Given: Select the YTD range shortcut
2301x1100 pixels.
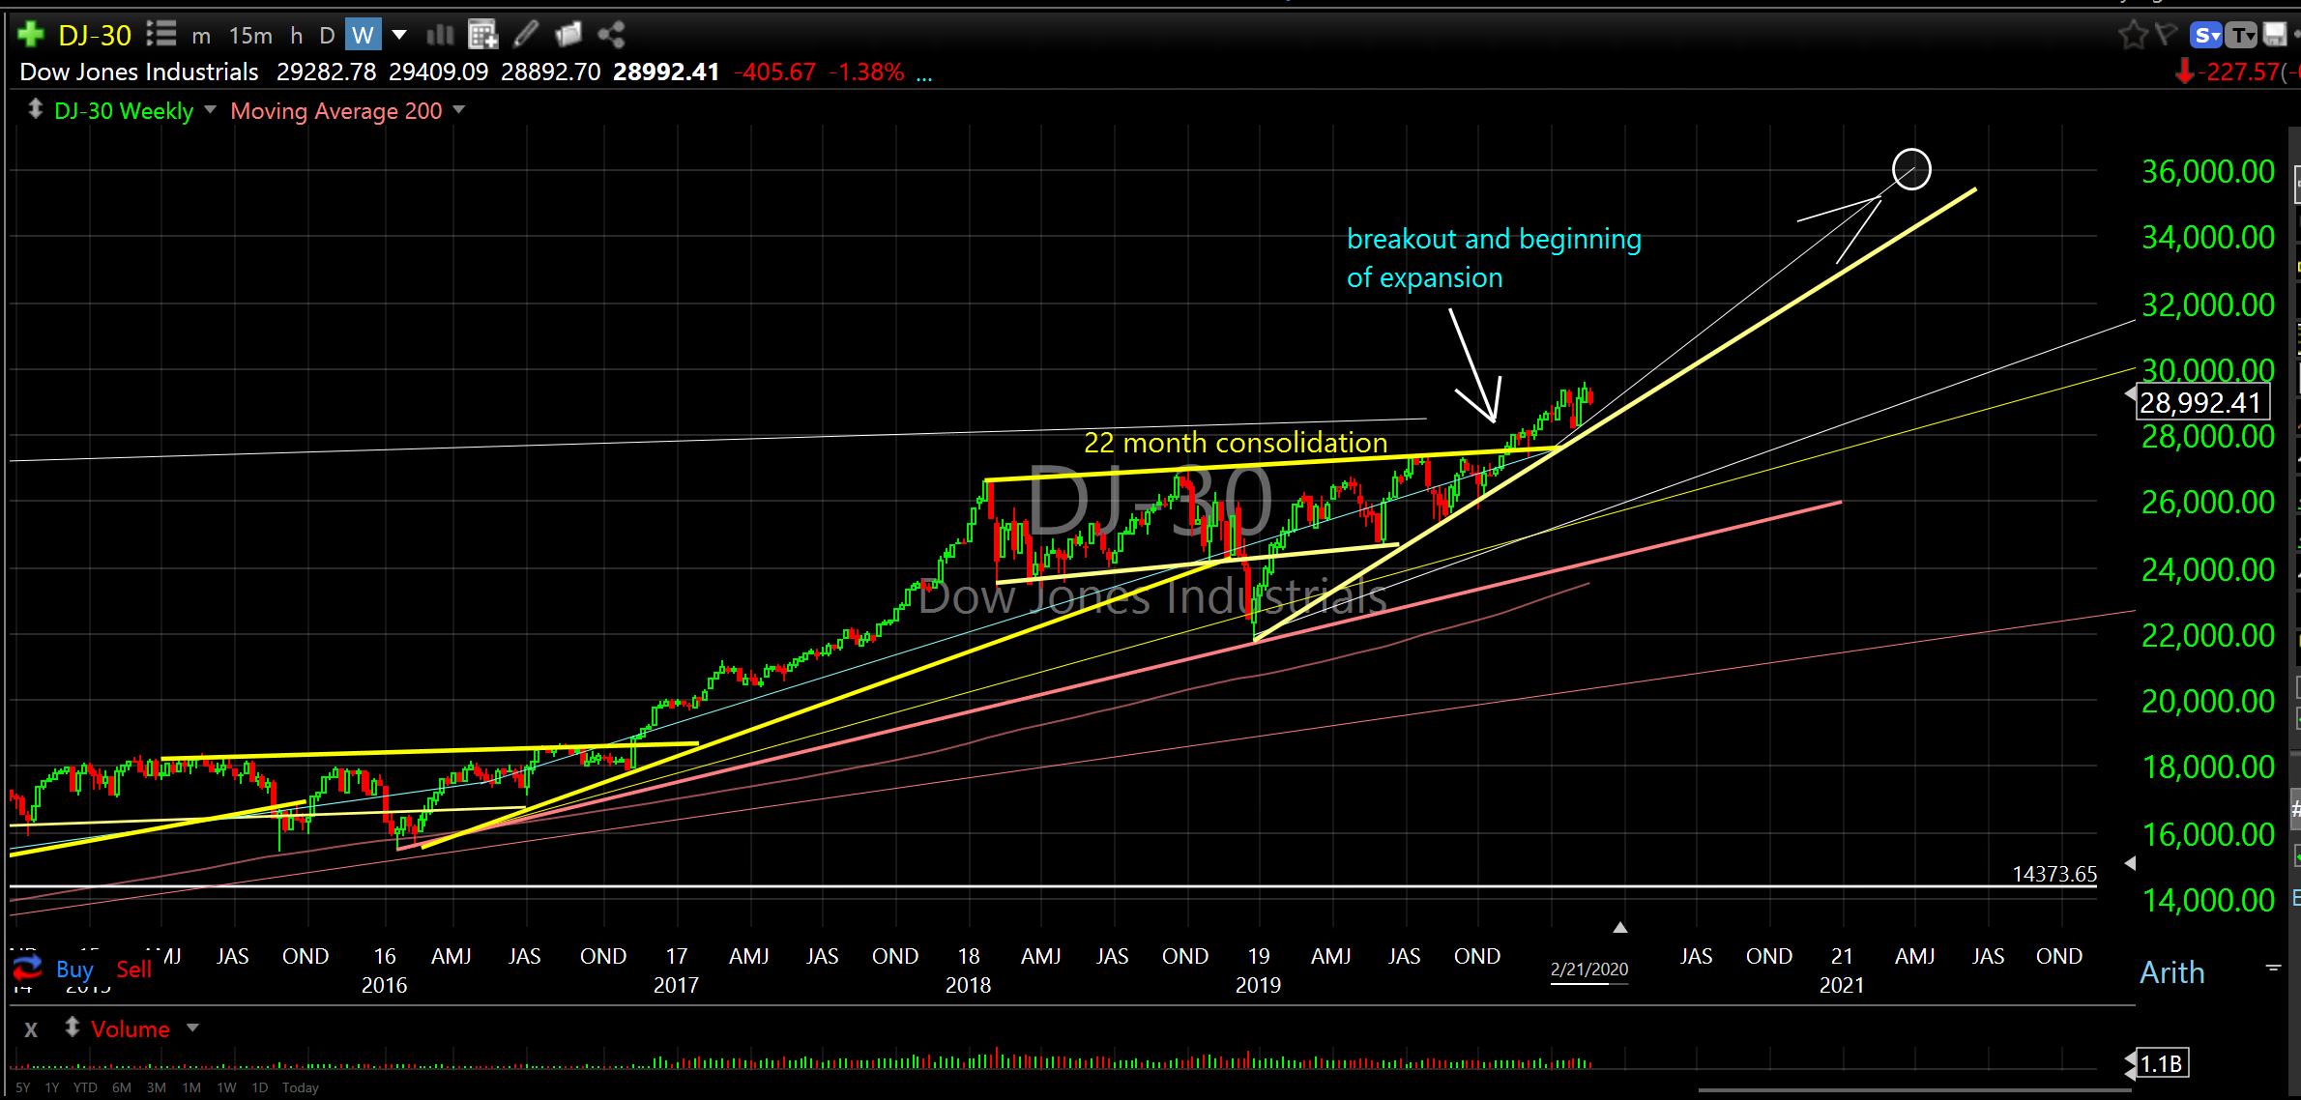Looking at the screenshot, I should click(85, 1087).
